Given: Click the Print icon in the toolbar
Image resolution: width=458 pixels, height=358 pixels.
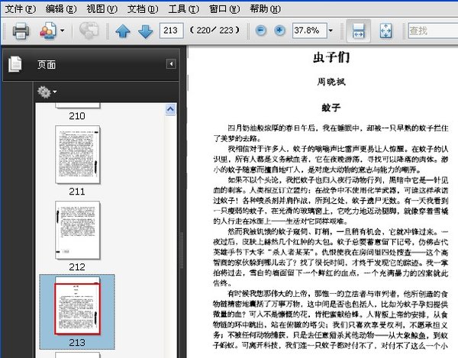Looking at the screenshot, I should point(21,31).
